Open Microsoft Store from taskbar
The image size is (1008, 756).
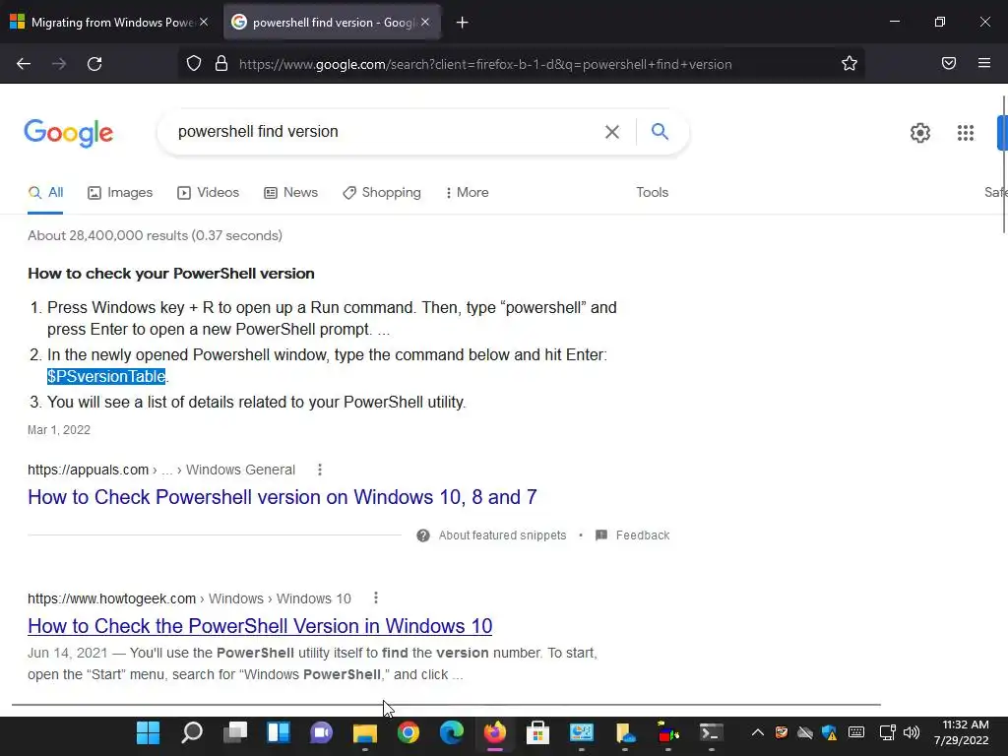click(x=537, y=732)
